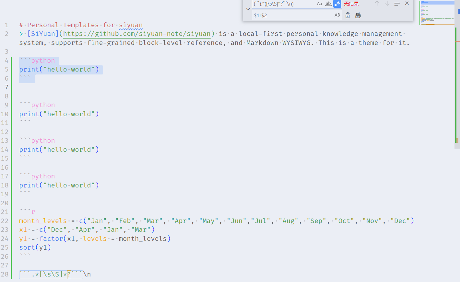Click the Previous Match arrow
This screenshot has height=282, width=460.
378,4
